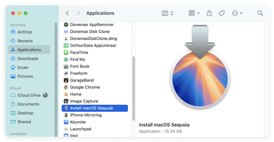Click the Application - 15.34 GB text

click(160, 131)
